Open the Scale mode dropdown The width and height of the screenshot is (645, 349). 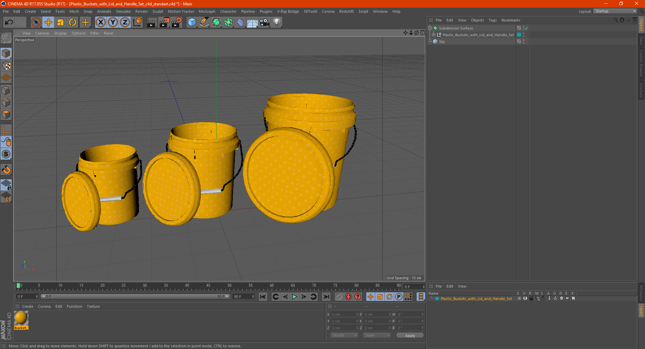[x=377, y=335]
